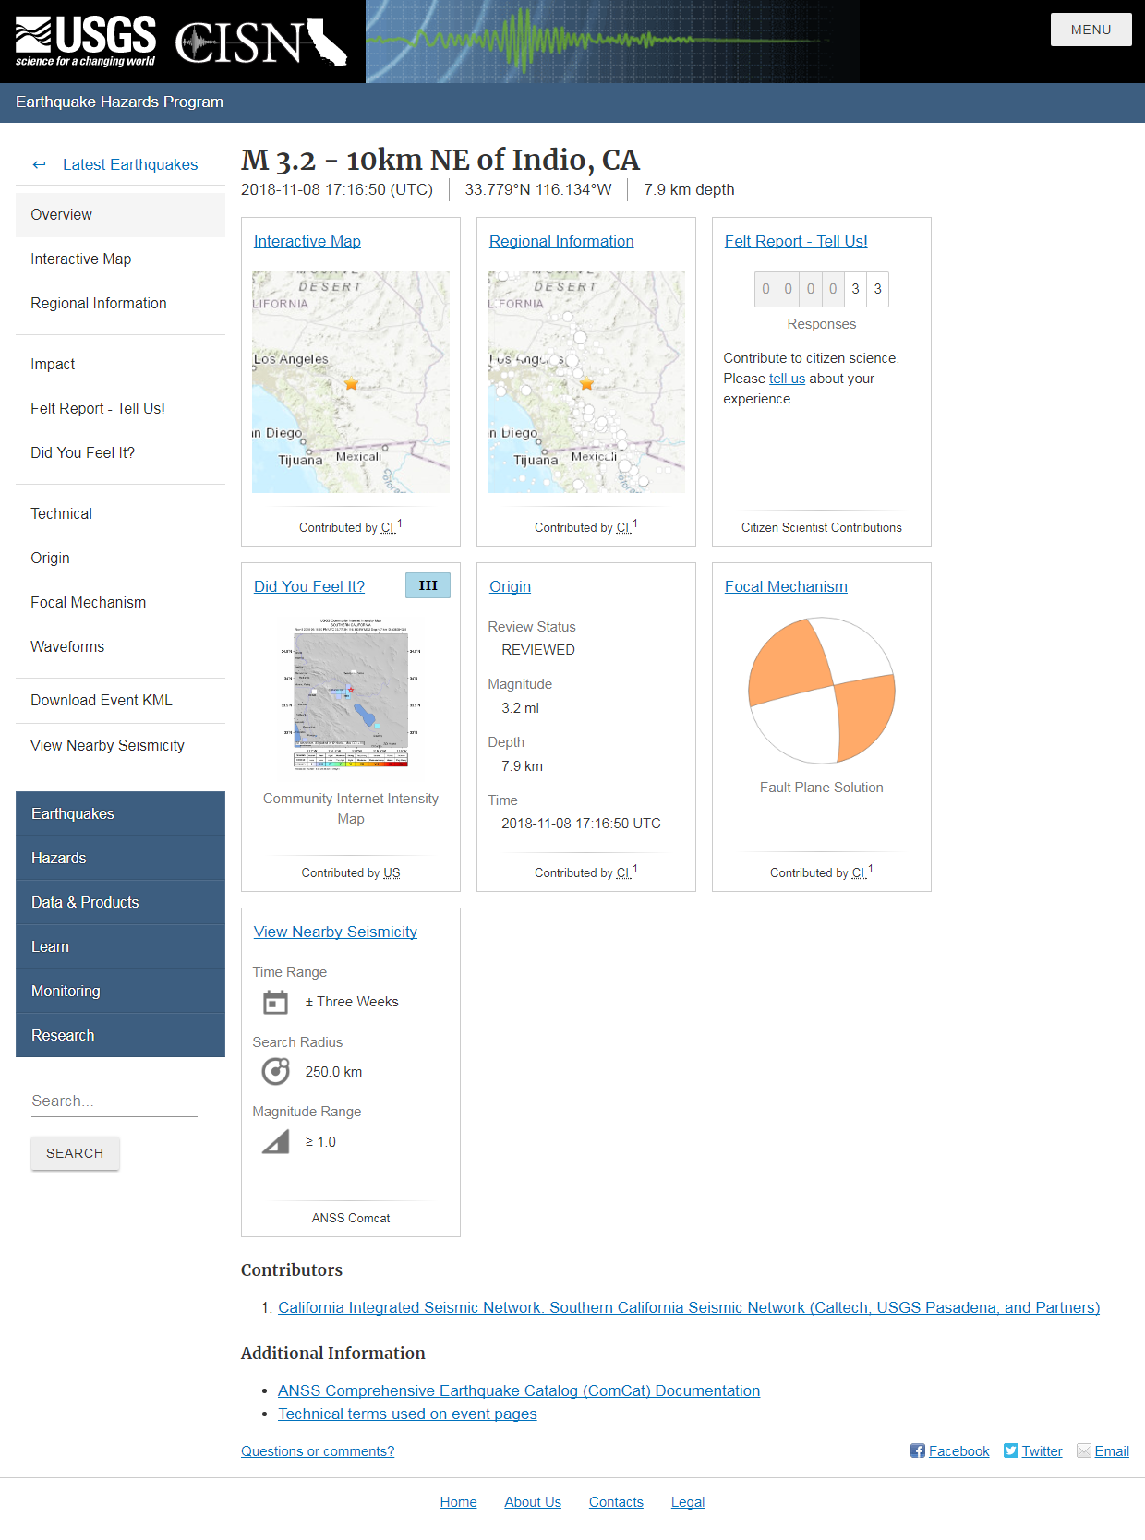Click the Regional Information card title
The image size is (1145, 1540).
[561, 241]
